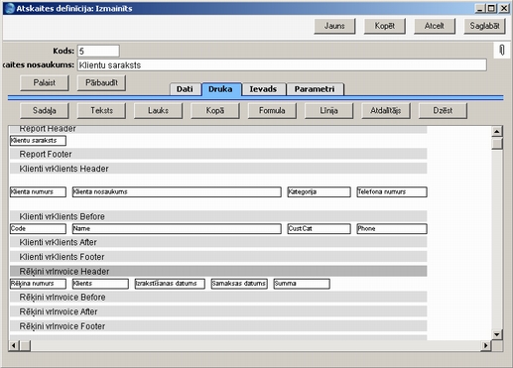This screenshot has height=368, width=513.
Task: Select the 'Klienti vrKlients Before' section
Action: point(218,216)
